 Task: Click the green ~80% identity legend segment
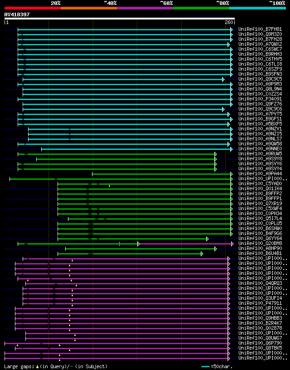point(201,8)
